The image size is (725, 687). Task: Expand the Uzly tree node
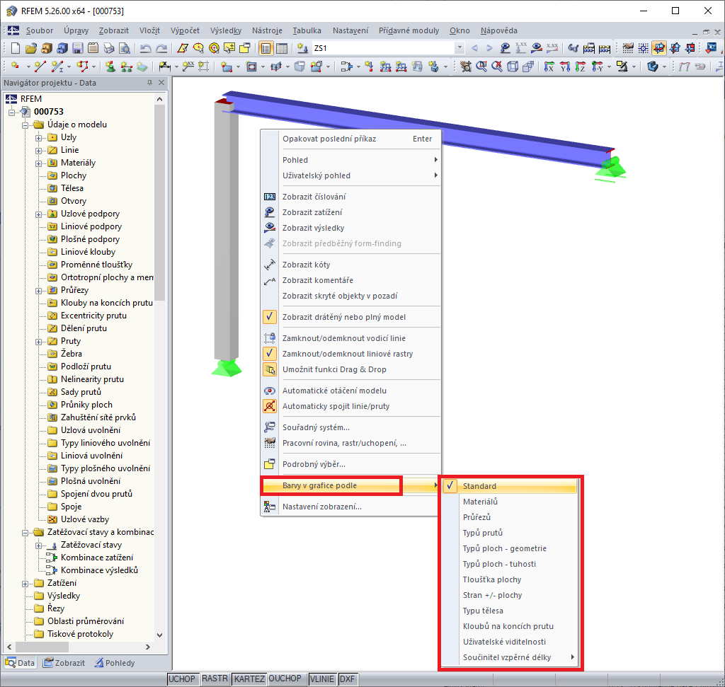click(38, 138)
